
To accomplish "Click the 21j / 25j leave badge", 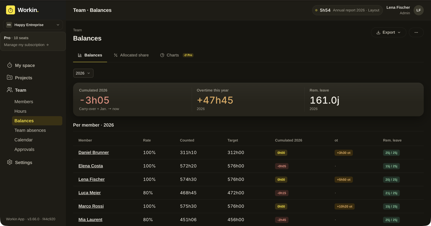I will (x=391, y=193).
